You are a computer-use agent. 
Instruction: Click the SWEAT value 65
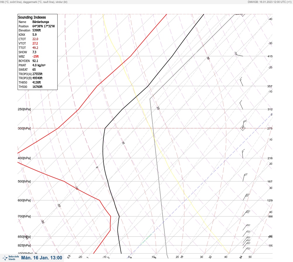[34, 70]
